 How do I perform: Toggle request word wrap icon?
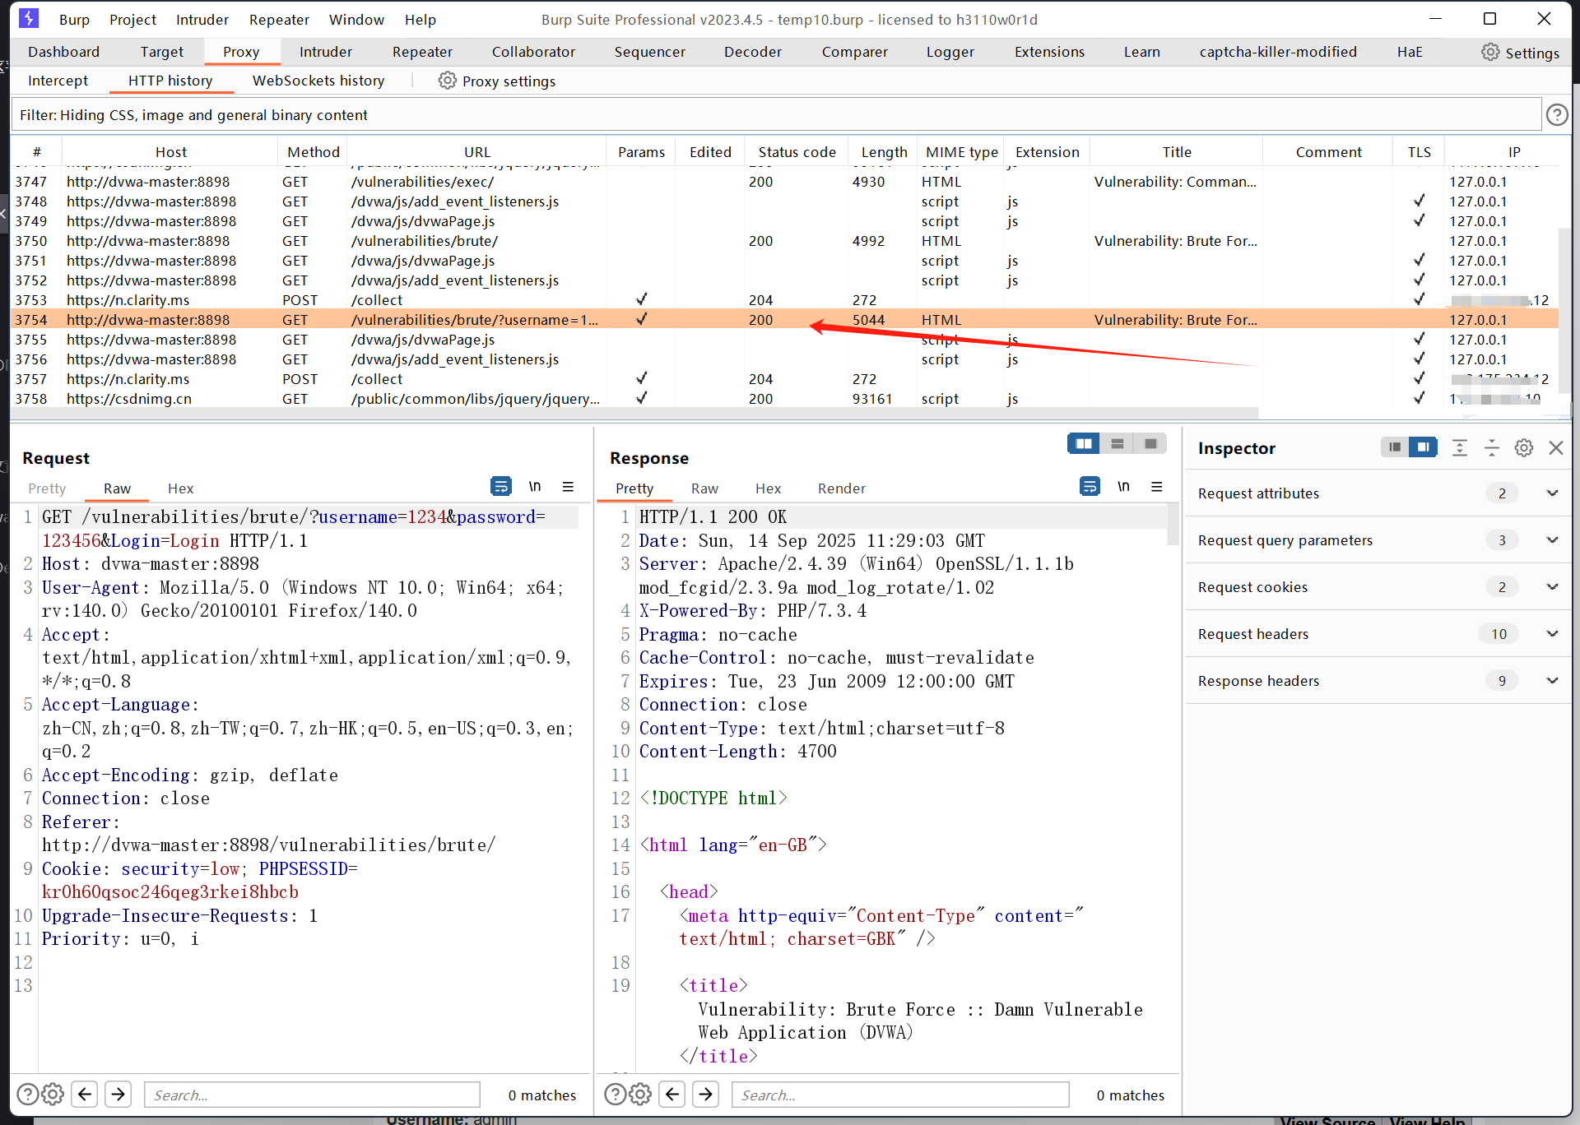tap(500, 487)
